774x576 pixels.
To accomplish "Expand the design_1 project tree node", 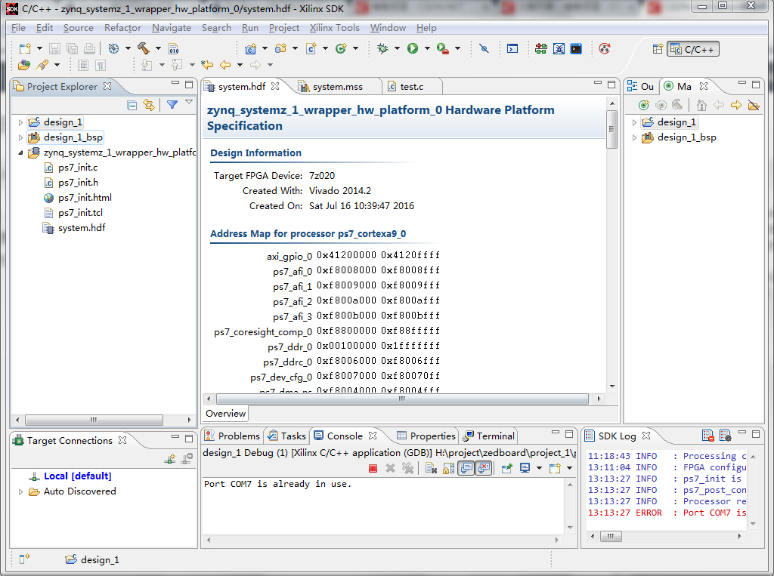I will 20,122.
